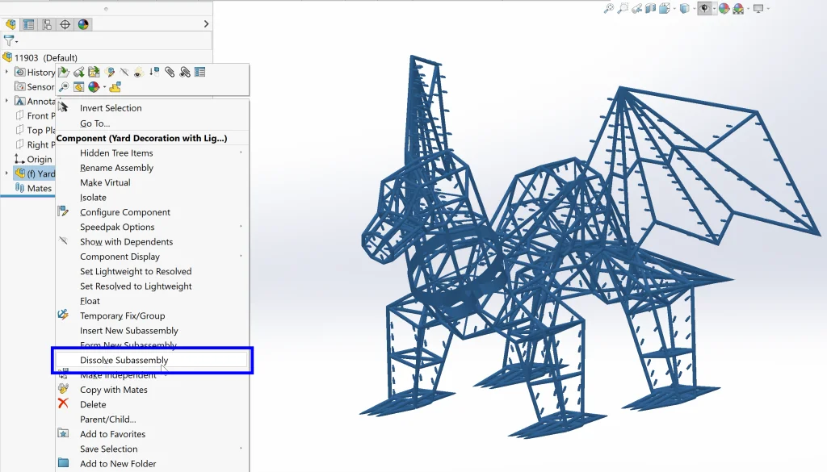Viewport: 827px width, 472px height.
Task: Click Copy with Mates option
Action: pos(113,390)
